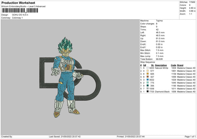Select the golden orange swatch in stop 3

click(147, 74)
